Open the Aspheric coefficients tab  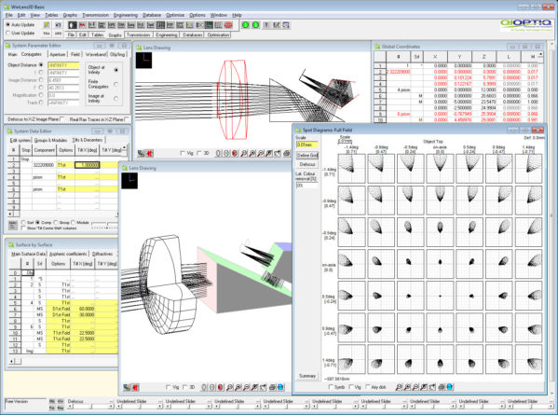(68, 254)
